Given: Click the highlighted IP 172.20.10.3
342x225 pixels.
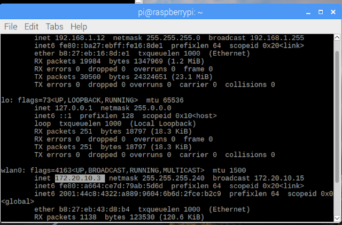Looking at the screenshot, I should (80, 179).
